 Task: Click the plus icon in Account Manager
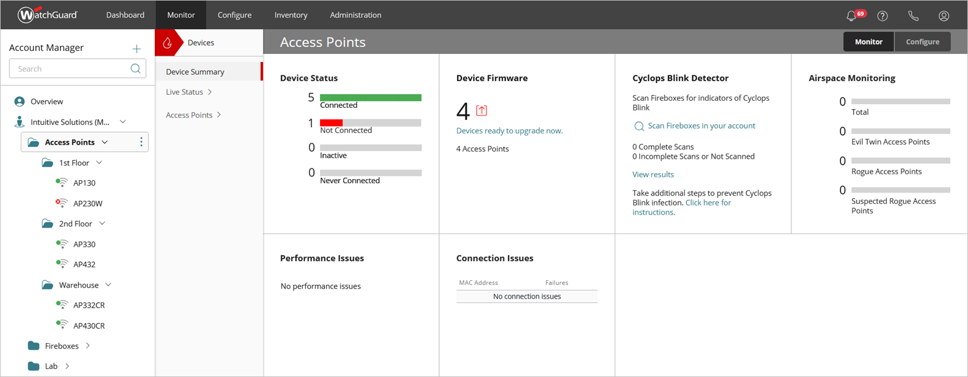136,49
